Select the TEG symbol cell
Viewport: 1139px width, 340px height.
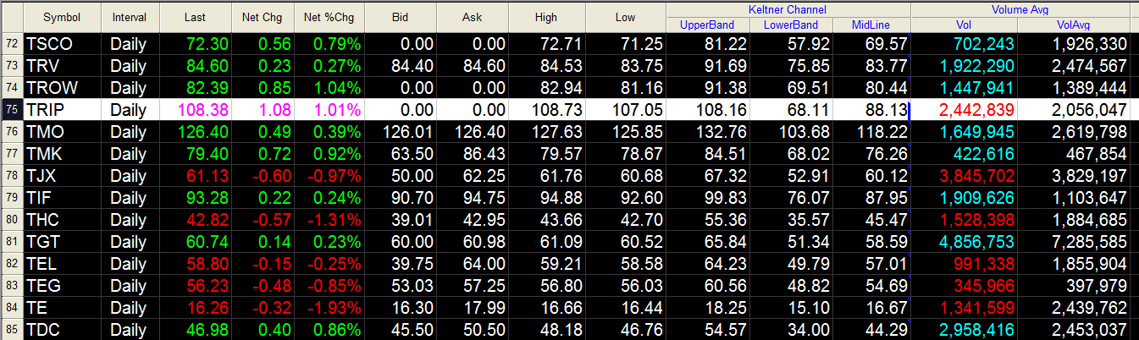point(62,285)
